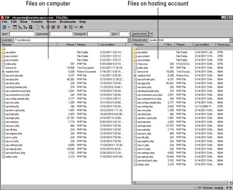Open the Site Manager icon
The height and width of the screenshot is (190, 233).
click(x=4, y=27)
